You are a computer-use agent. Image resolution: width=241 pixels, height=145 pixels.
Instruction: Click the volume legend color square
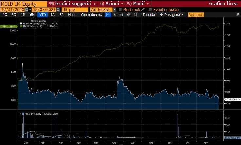pyautogui.click(x=23, y=114)
